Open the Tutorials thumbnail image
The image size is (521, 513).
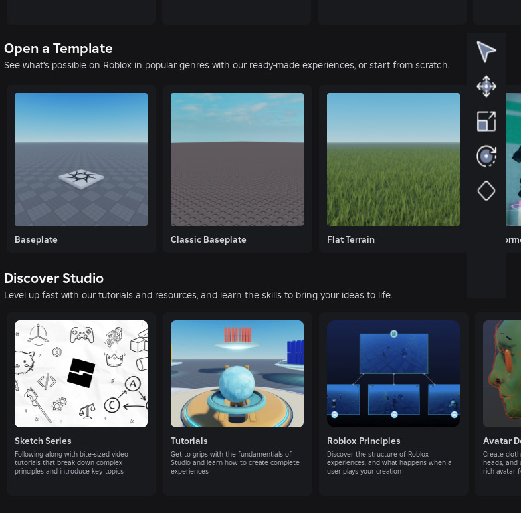click(x=237, y=373)
